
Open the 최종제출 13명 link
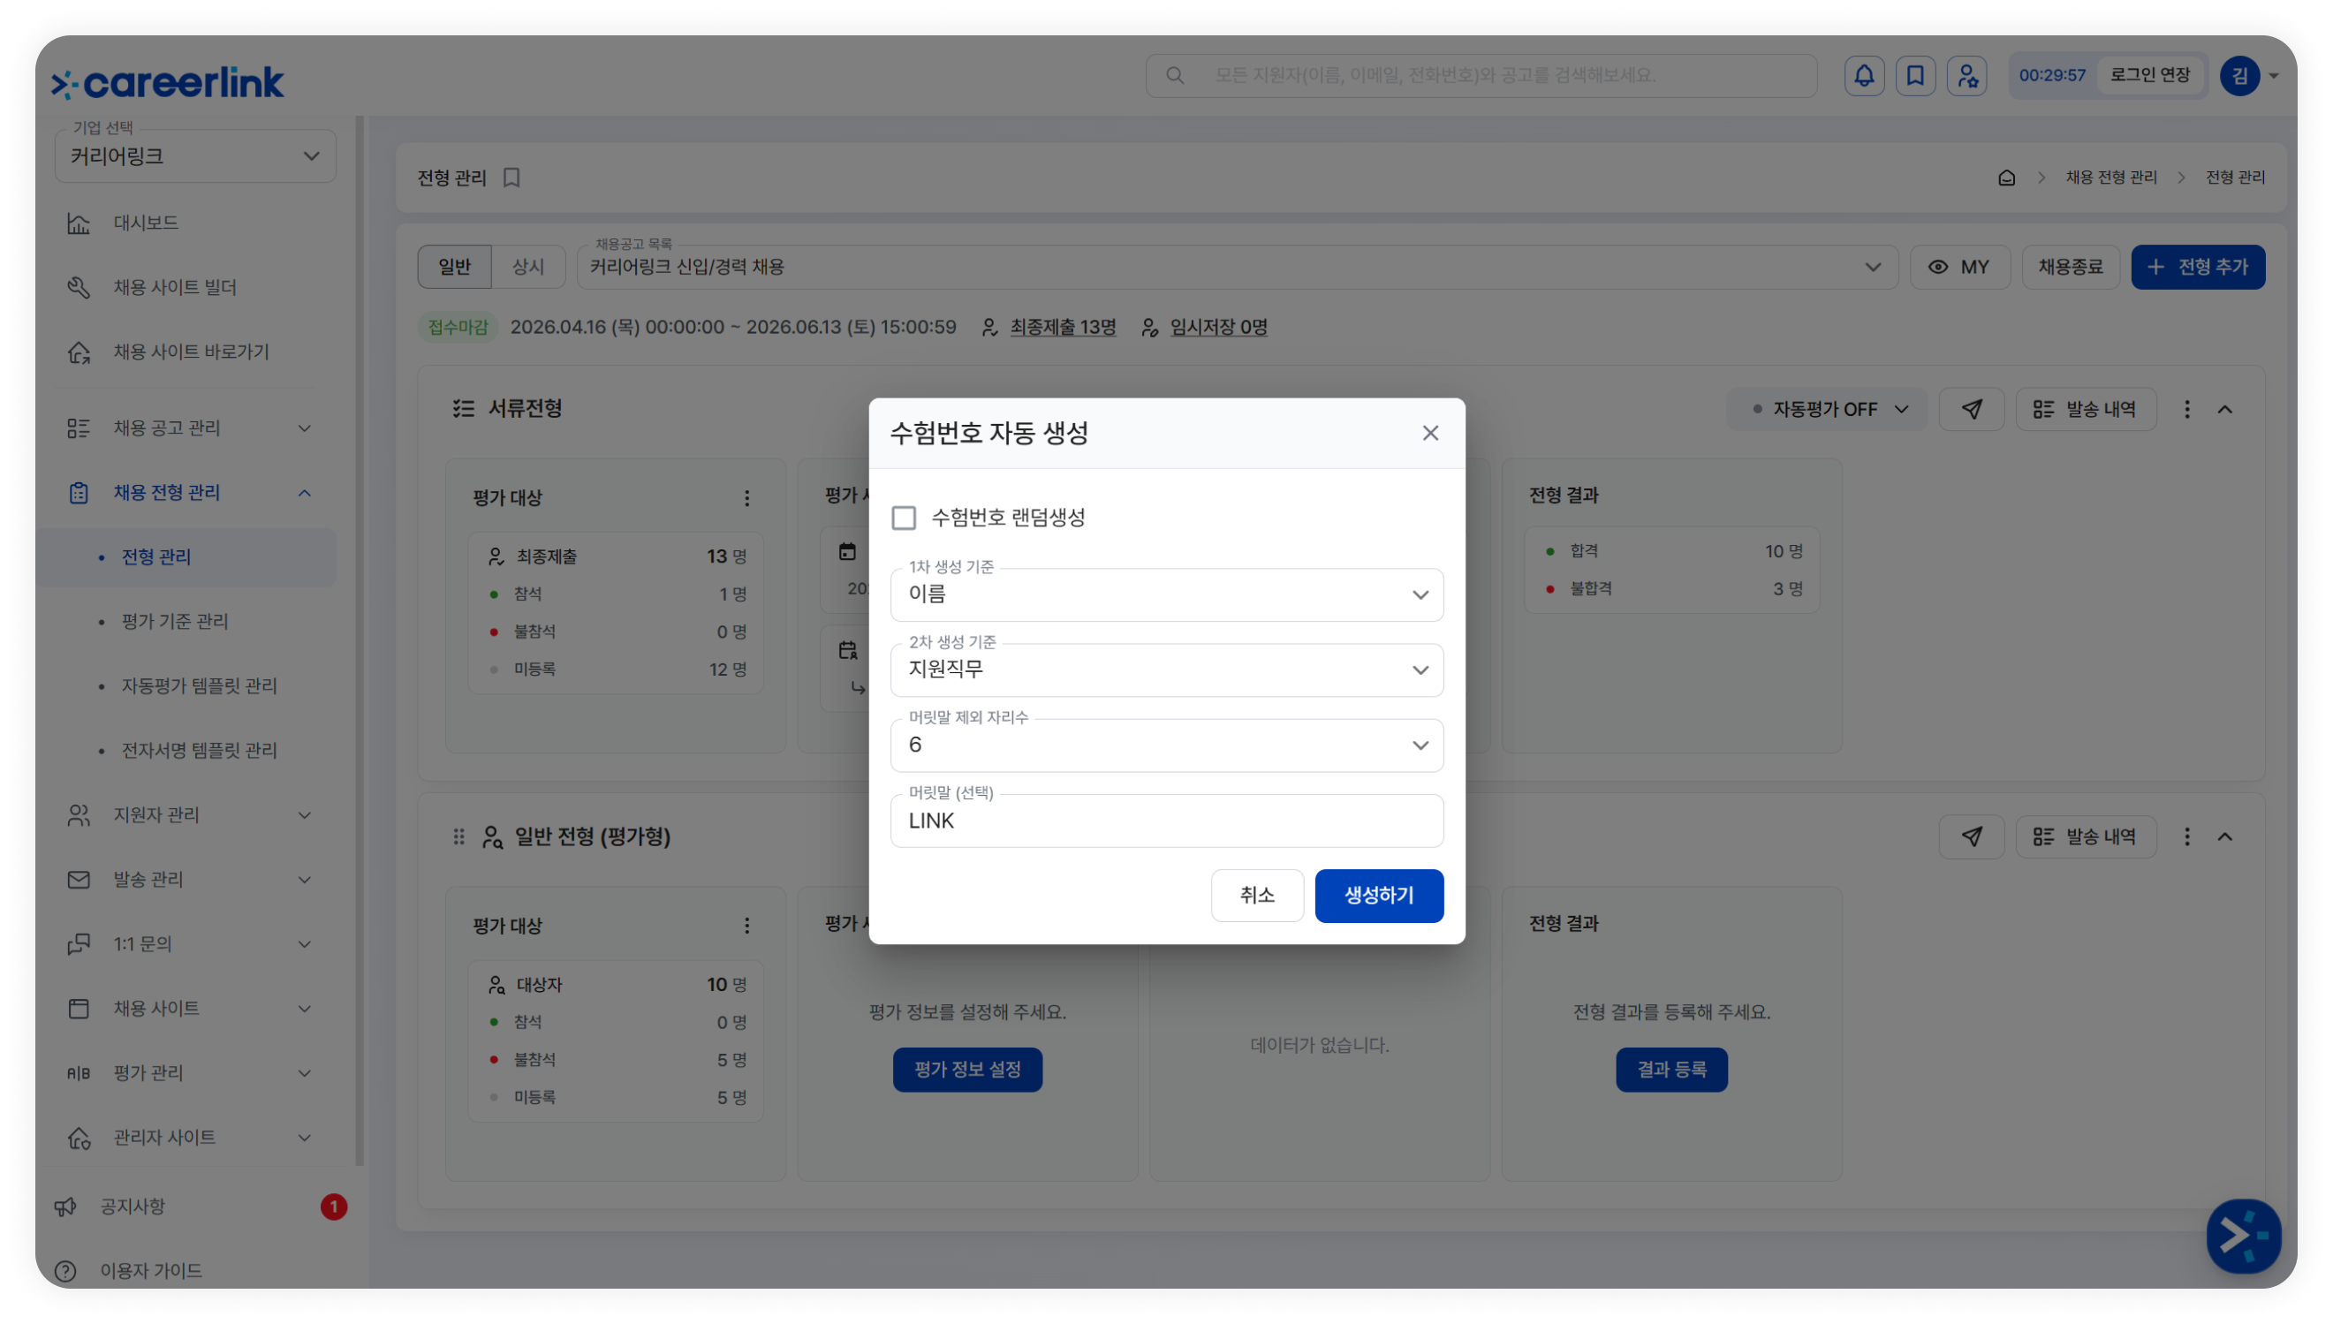pyautogui.click(x=1062, y=328)
